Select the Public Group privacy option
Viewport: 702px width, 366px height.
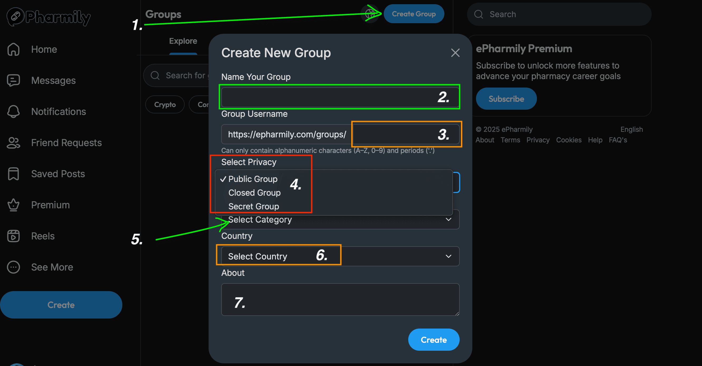[x=253, y=179]
